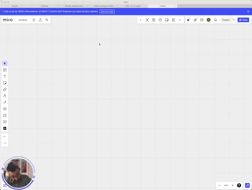
Task: Select the cursor Select tool
Action: coord(5,63)
